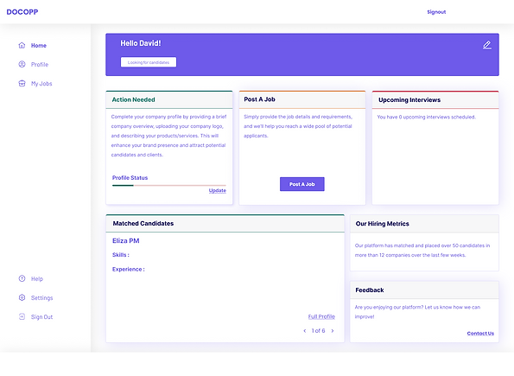
Task: Click the Looking for candidates button
Action: [x=149, y=62]
